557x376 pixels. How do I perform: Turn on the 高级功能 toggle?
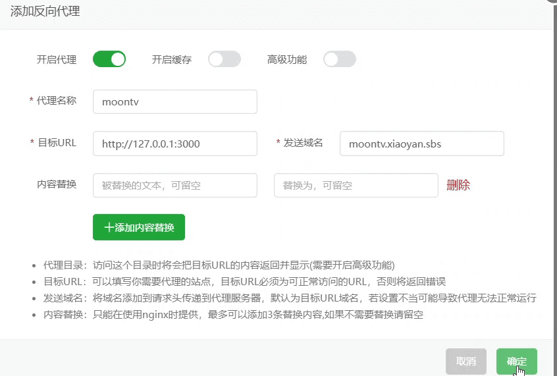point(340,59)
